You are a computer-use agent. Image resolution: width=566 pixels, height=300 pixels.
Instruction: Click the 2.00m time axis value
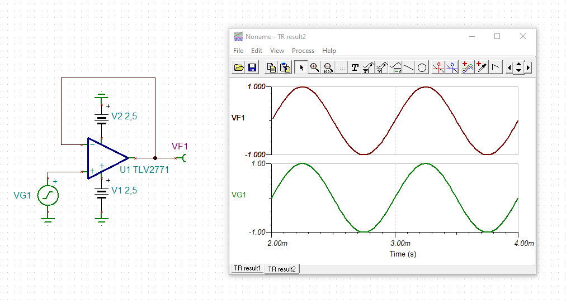[x=277, y=244]
